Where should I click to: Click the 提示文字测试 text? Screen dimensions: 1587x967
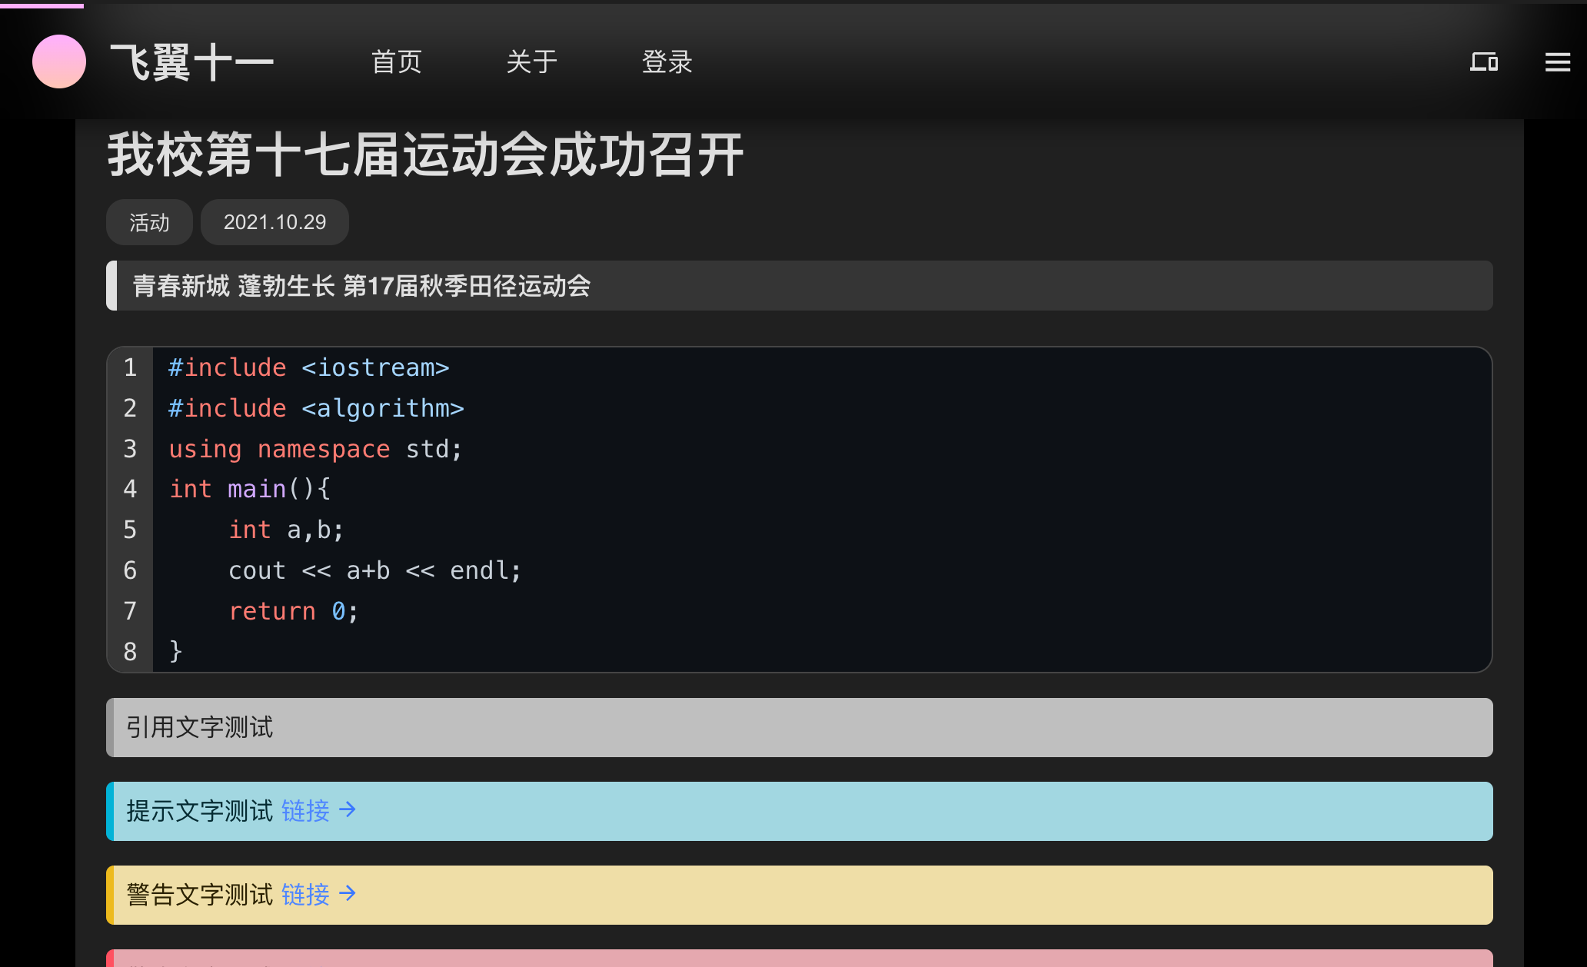click(200, 810)
